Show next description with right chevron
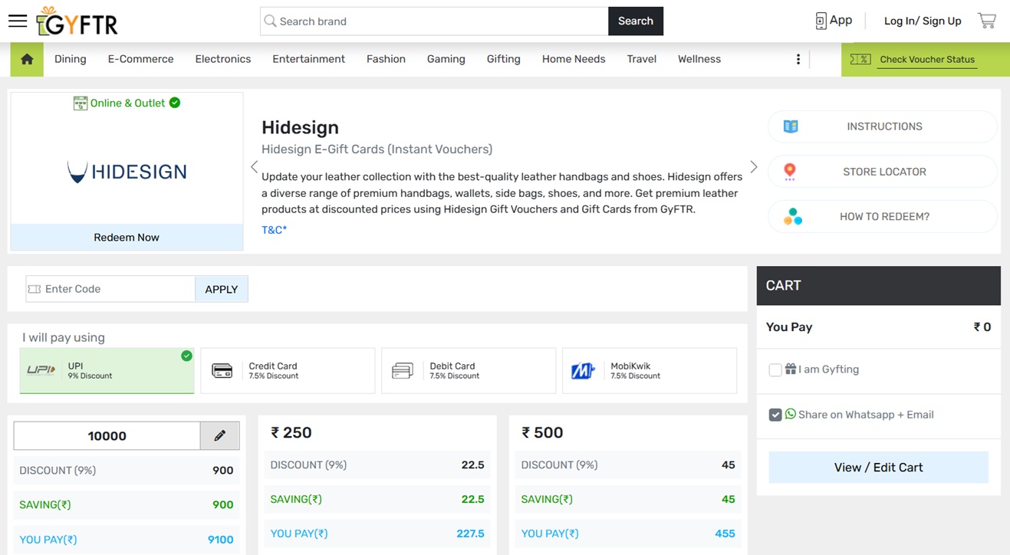 (754, 167)
